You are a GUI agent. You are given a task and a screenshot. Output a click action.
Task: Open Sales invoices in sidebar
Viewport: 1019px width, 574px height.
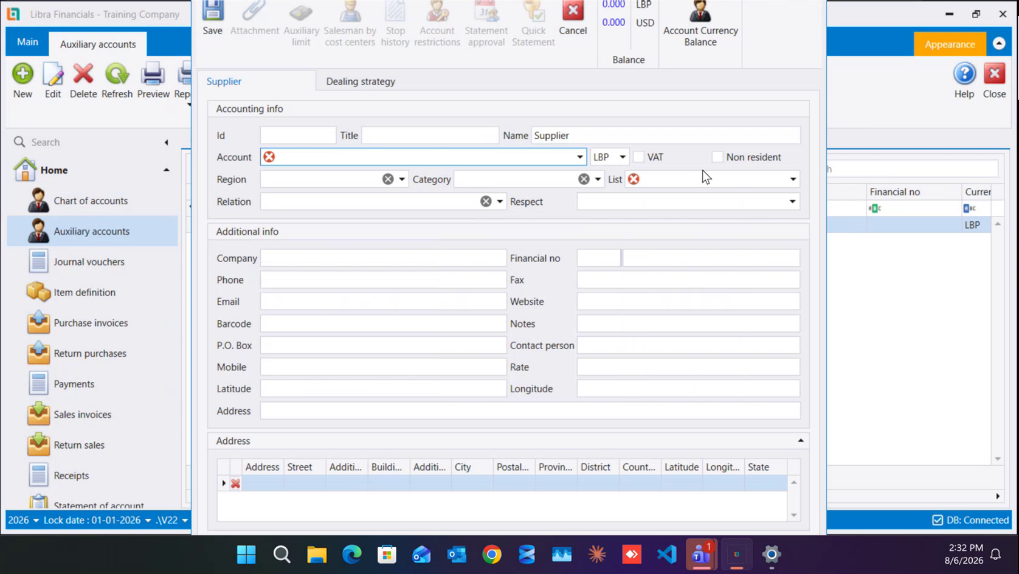[x=92, y=415]
